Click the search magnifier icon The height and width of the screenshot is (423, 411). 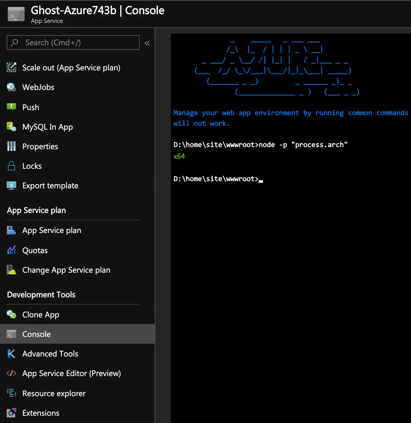point(14,42)
